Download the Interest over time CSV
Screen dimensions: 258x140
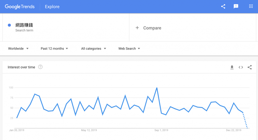(x=232, y=67)
